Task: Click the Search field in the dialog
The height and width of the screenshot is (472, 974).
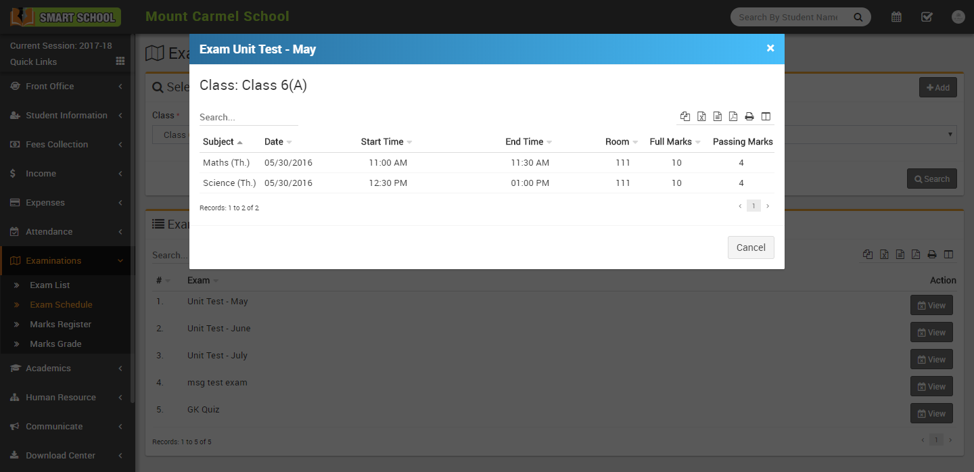Action: (x=248, y=117)
